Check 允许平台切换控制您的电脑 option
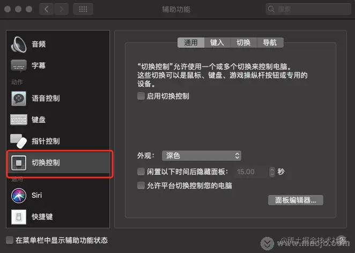Screen dimensions: 355x253 click(141, 185)
